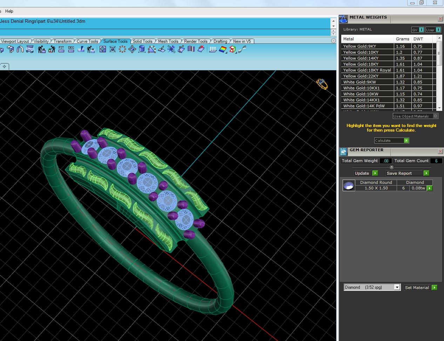Switch to Viewport Layout tab
The width and height of the screenshot is (444, 341).
[x=15, y=41]
